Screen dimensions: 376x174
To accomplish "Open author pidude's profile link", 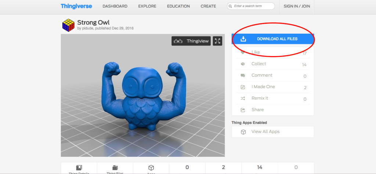I will (x=87, y=28).
